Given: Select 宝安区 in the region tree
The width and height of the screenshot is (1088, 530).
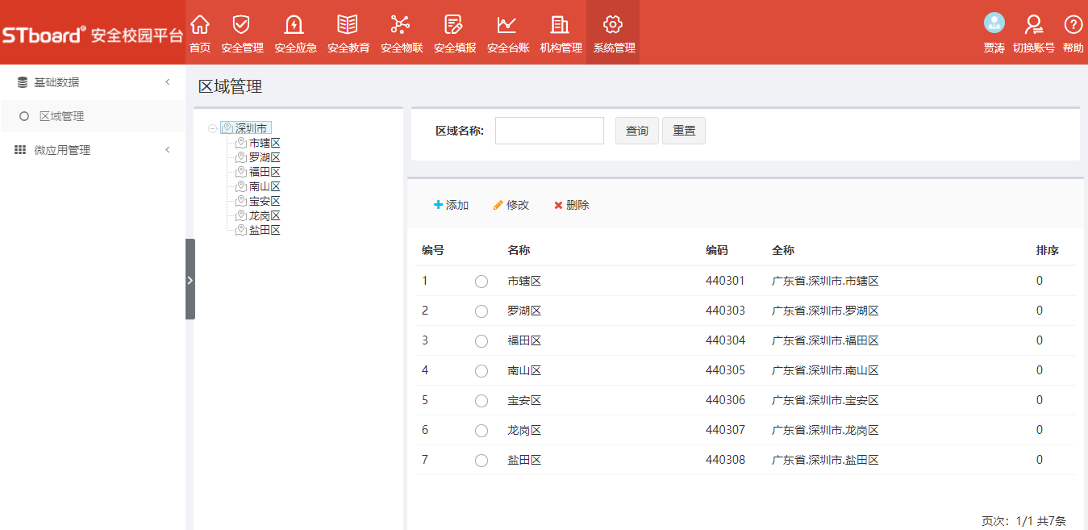Looking at the screenshot, I should (x=265, y=201).
